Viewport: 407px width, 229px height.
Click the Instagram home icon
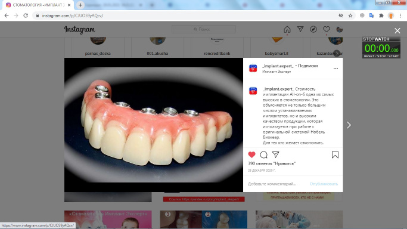pyautogui.click(x=287, y=29)
